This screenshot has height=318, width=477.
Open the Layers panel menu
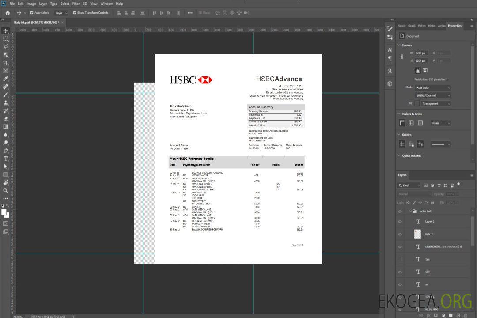pos(472,175)
